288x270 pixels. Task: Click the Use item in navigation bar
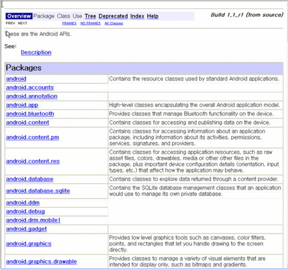[x=77, y=16]
